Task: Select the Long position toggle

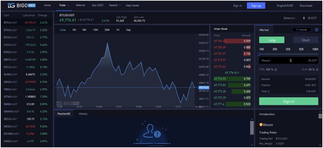Action: [x=272, y=40]
